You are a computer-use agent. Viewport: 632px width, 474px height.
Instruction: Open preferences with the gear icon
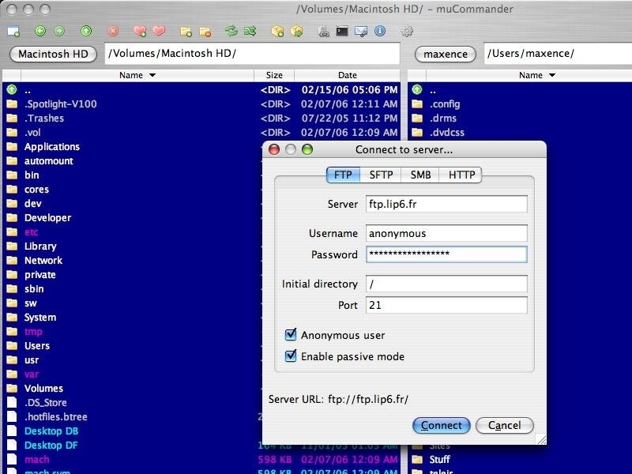click(x=407, y=31)
